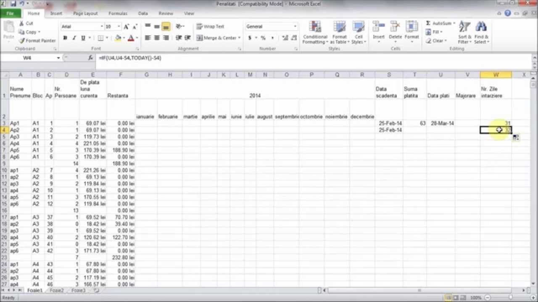Viewport: 538px width, 302px height.
Task: Open the Format cells menu
Action: (411, 31)
